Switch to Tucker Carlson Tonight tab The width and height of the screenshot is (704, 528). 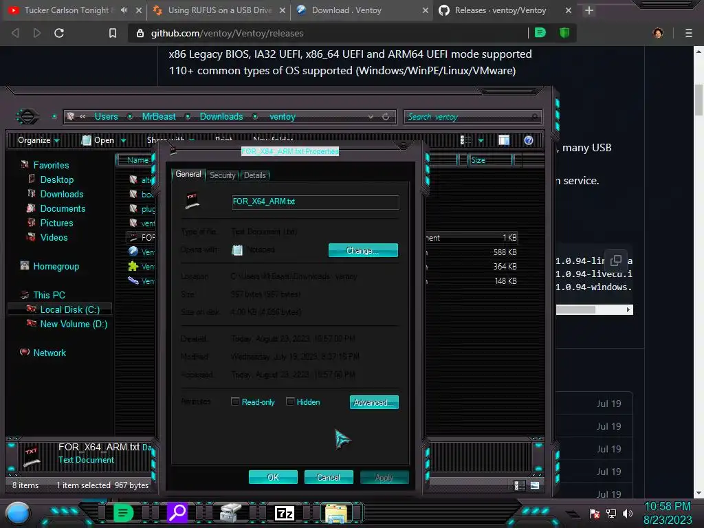(67, 10)
